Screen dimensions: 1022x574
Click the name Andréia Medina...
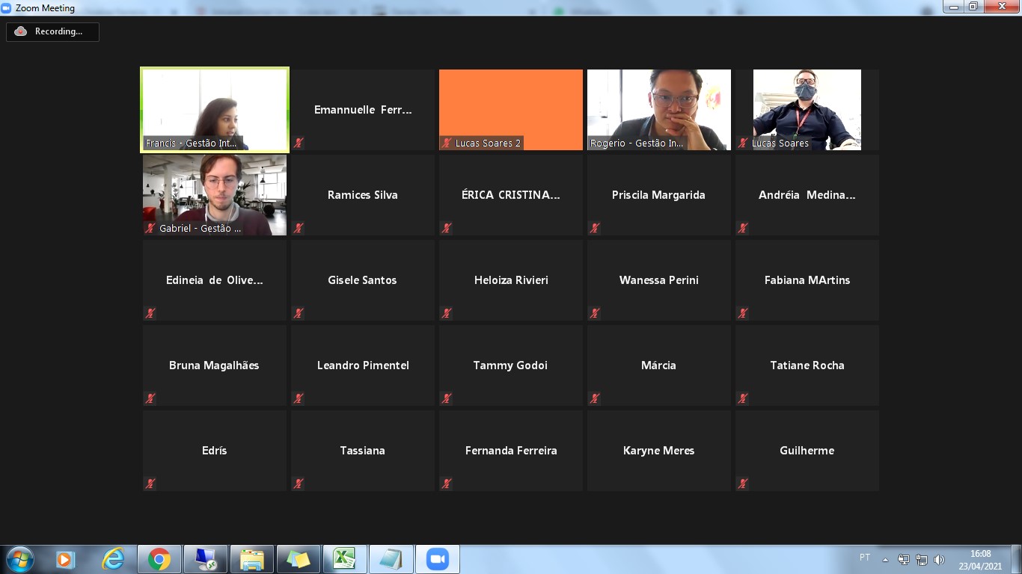(x=807, y=195)
